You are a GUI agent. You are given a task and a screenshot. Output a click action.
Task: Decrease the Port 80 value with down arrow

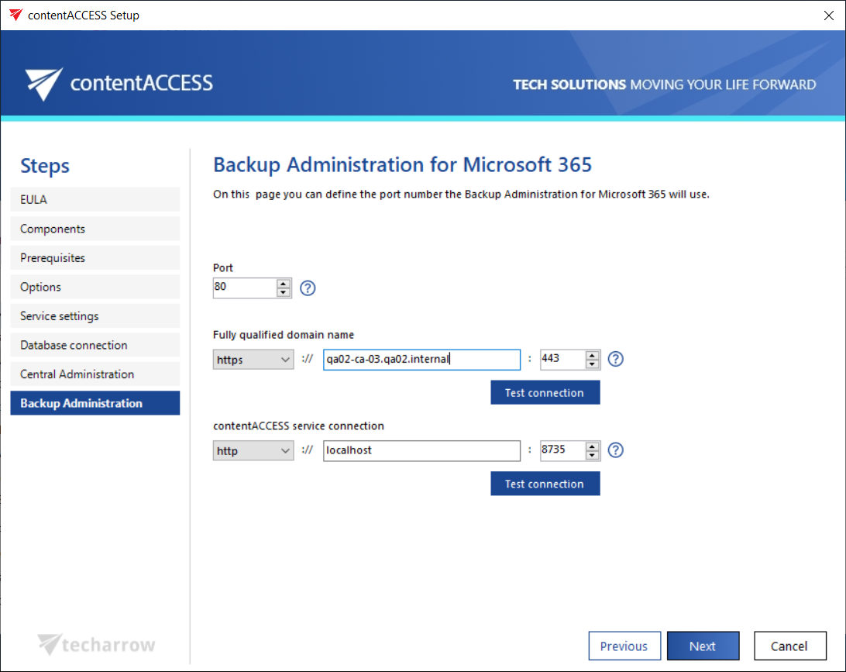coord(284,293)
